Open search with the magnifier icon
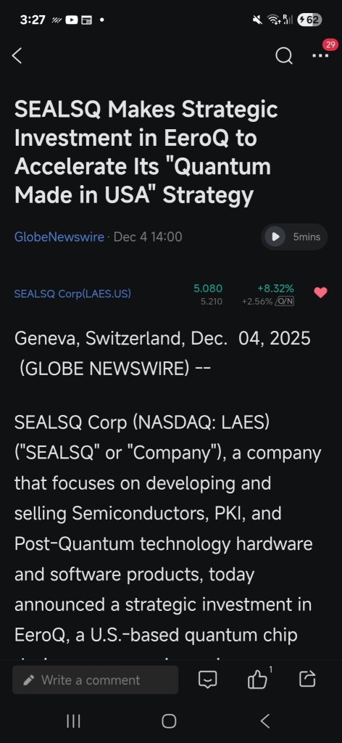This screenshot has width=342, height=743. pos(284,57)
